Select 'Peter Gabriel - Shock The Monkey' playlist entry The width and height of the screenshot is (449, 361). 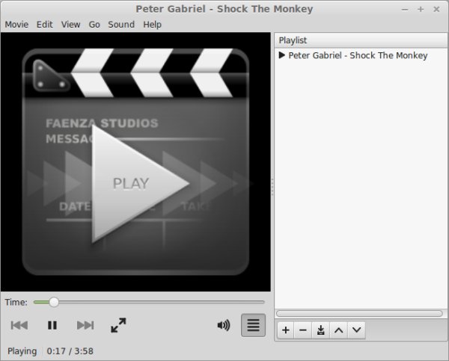361,55
